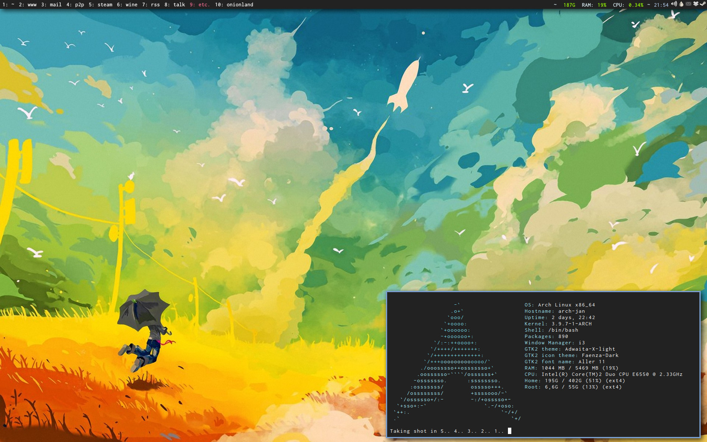The height and width of the screenshot is (442, 707).
Task: Switch to workspace 5: steam
Action: (100, 5)
